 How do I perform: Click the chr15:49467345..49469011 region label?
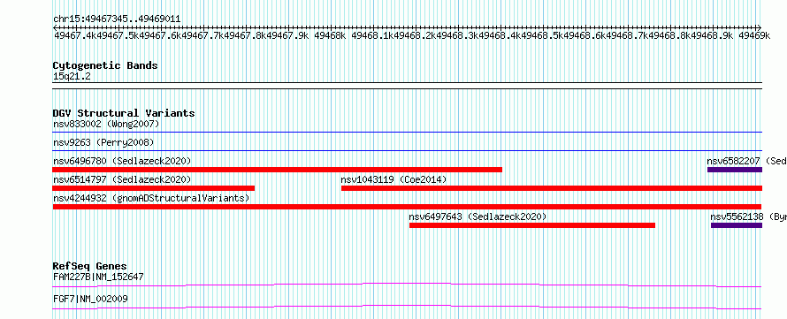pos(117,19)
